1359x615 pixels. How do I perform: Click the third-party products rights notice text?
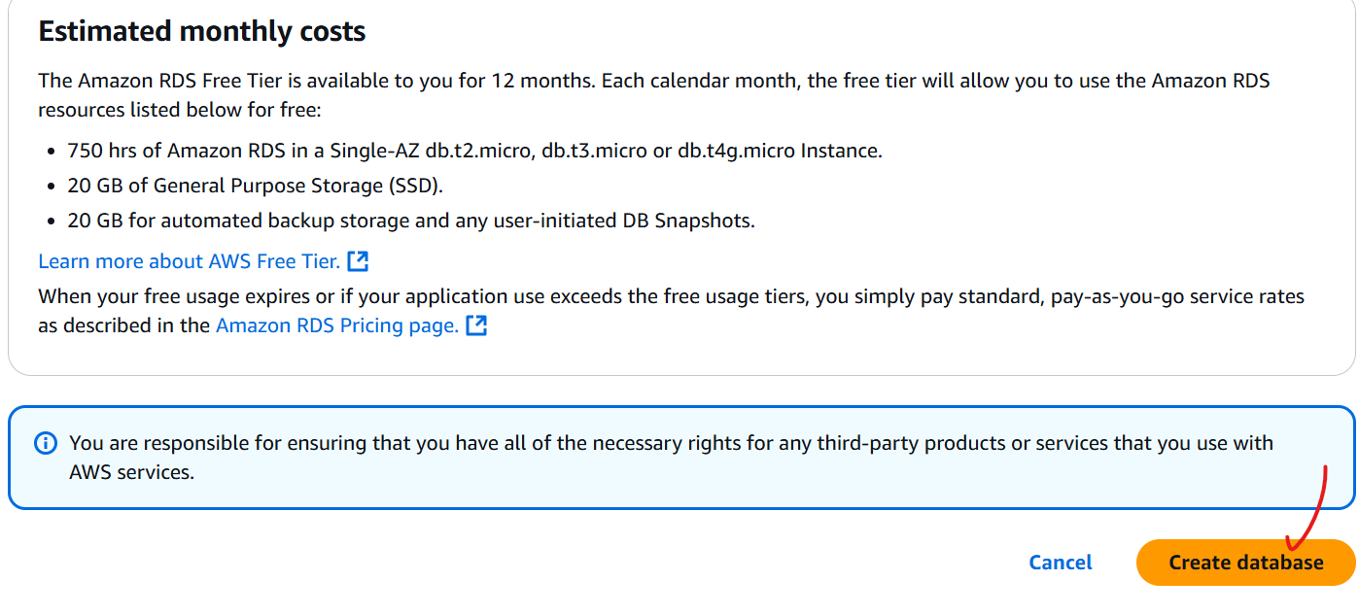point(671,458)
